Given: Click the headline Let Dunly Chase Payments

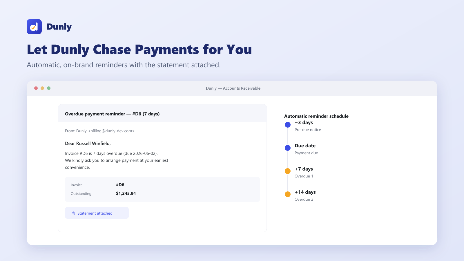Looking at the screenshot, I should coord(139,50).
